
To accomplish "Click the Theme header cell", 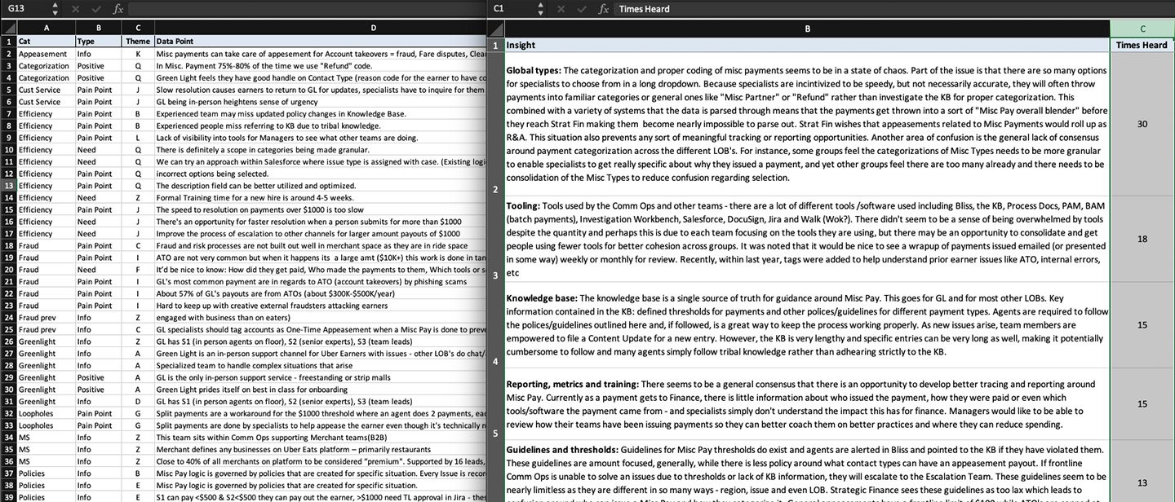I will [138, 41].
